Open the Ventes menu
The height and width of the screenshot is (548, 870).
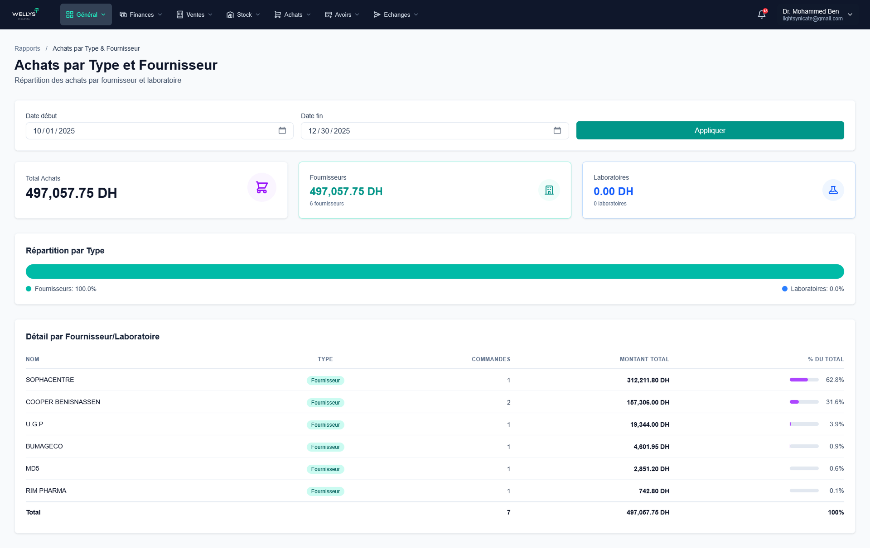[194, 14]
